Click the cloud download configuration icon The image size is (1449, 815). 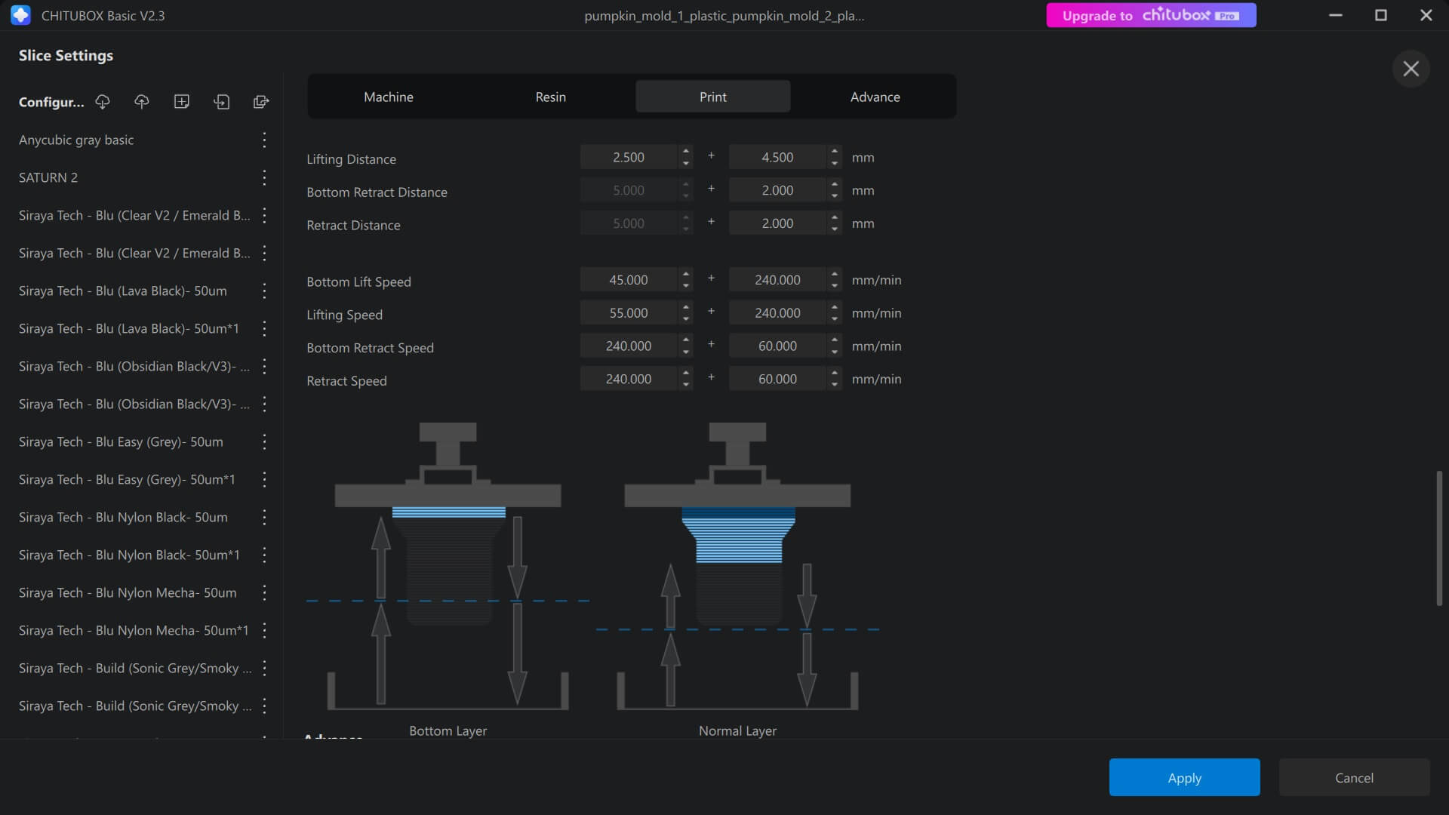click(x=103, y=102)
